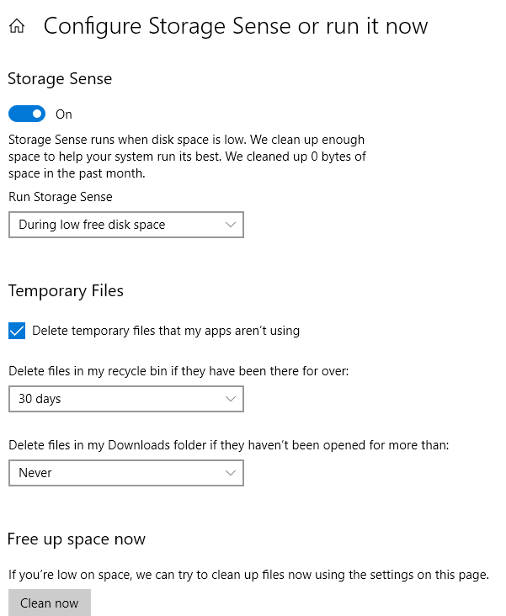Click the Home icon

tap(16, 27)
